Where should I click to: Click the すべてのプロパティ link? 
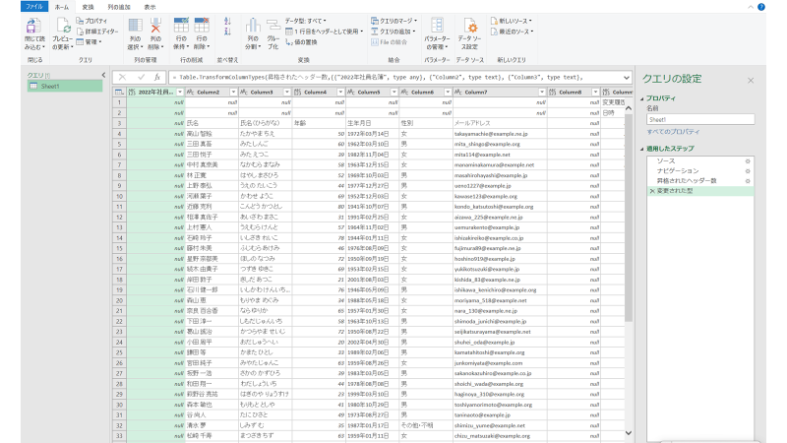673,132
